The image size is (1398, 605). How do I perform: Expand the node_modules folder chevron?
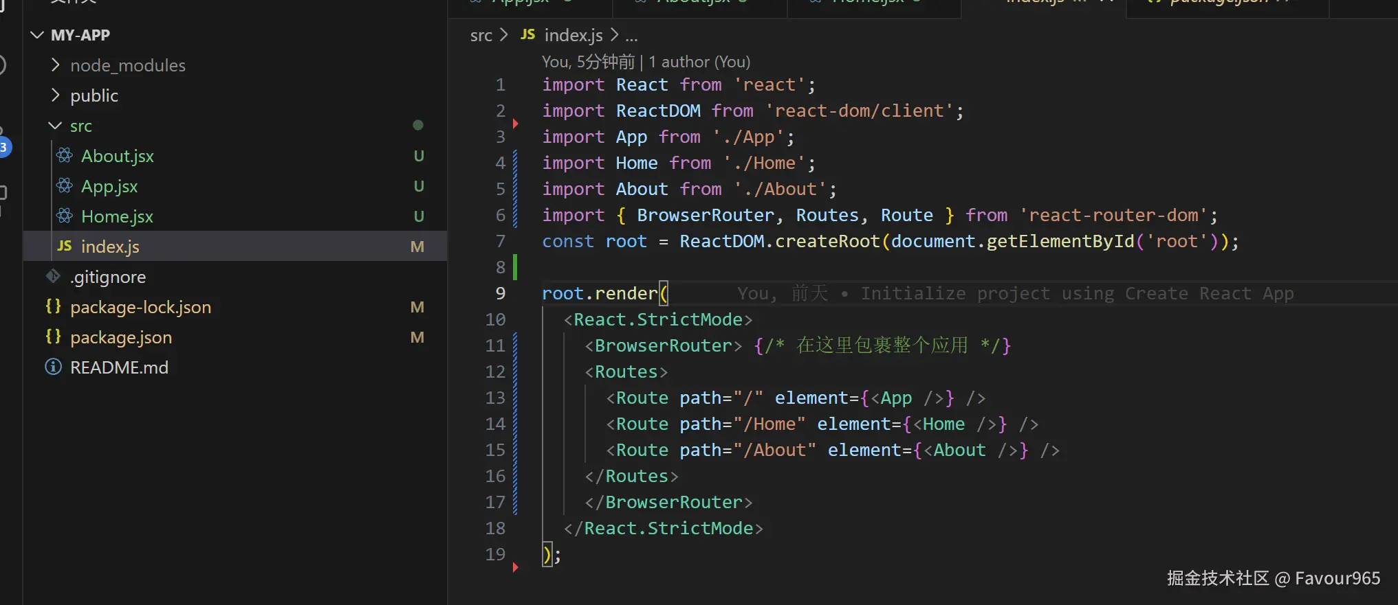click(x=56, y=65)
